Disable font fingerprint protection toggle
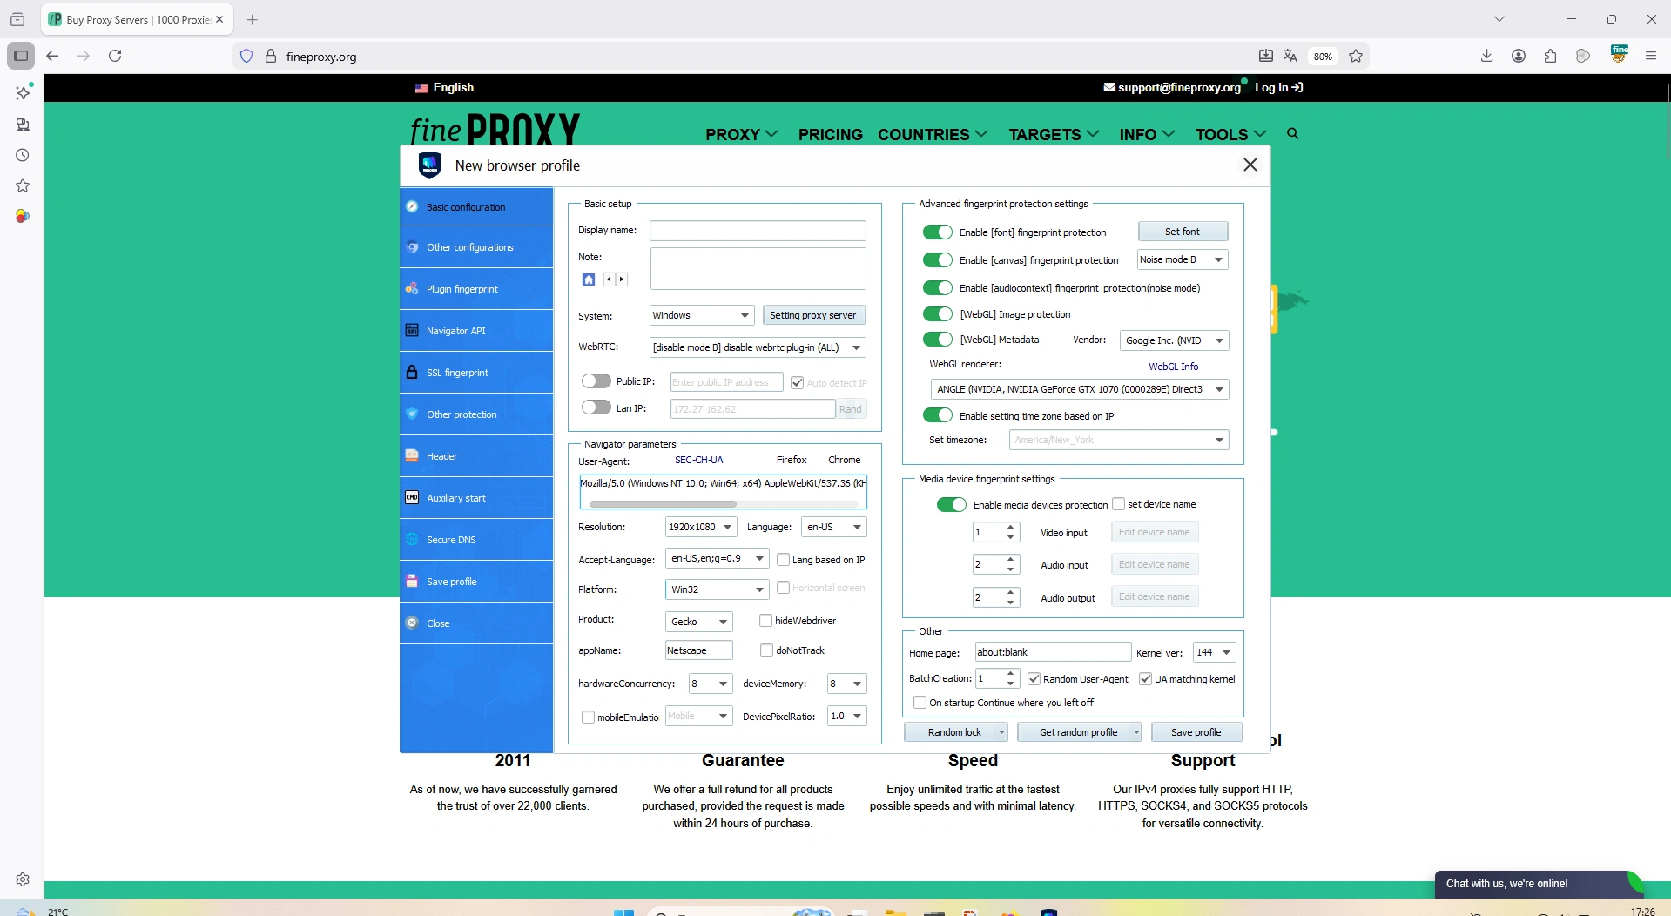Image resolution: width=1671 pixels, height=916 pixels. (938, 232)
